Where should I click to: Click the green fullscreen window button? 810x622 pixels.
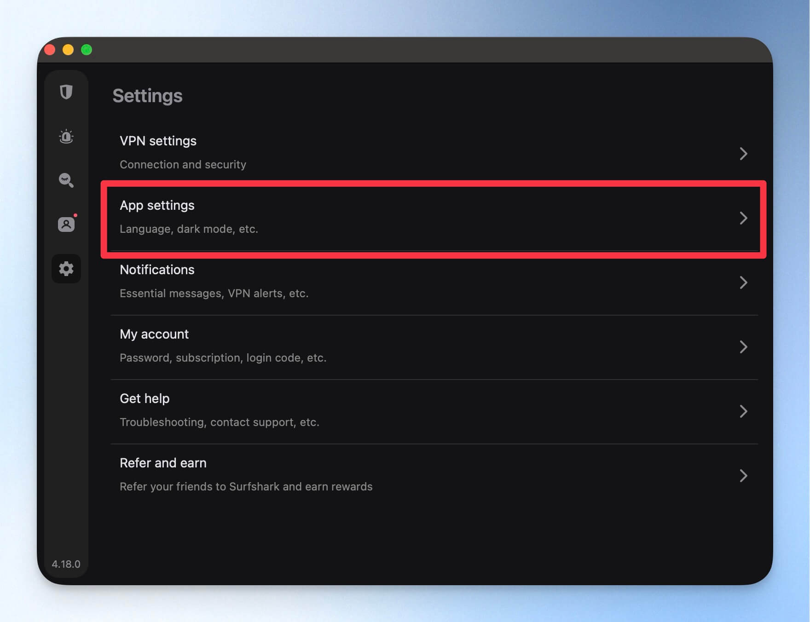click(x=87, y=50)
